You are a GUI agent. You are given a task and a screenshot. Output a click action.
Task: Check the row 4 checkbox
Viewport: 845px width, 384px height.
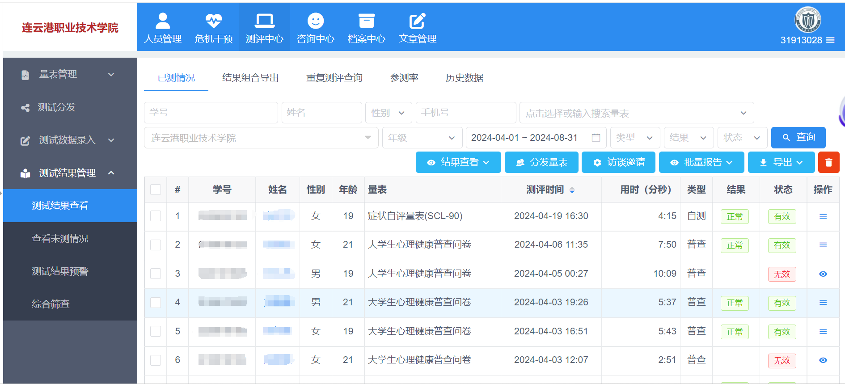point(156,303)
